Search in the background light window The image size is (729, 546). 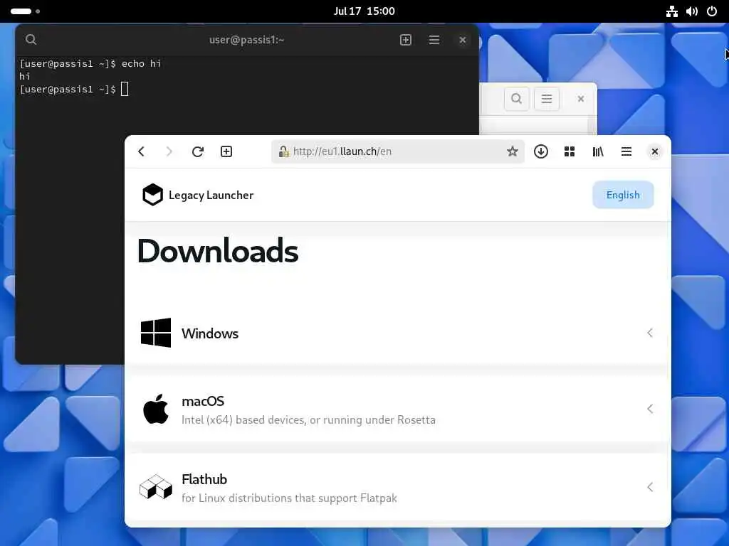(x=517, y=98)
